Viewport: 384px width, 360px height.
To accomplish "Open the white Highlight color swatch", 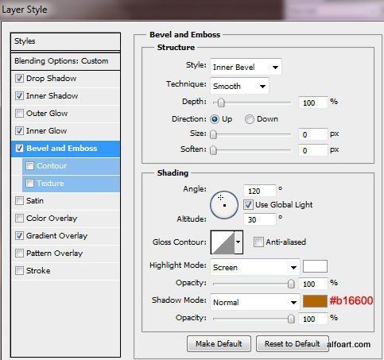I will coord(315,266).
